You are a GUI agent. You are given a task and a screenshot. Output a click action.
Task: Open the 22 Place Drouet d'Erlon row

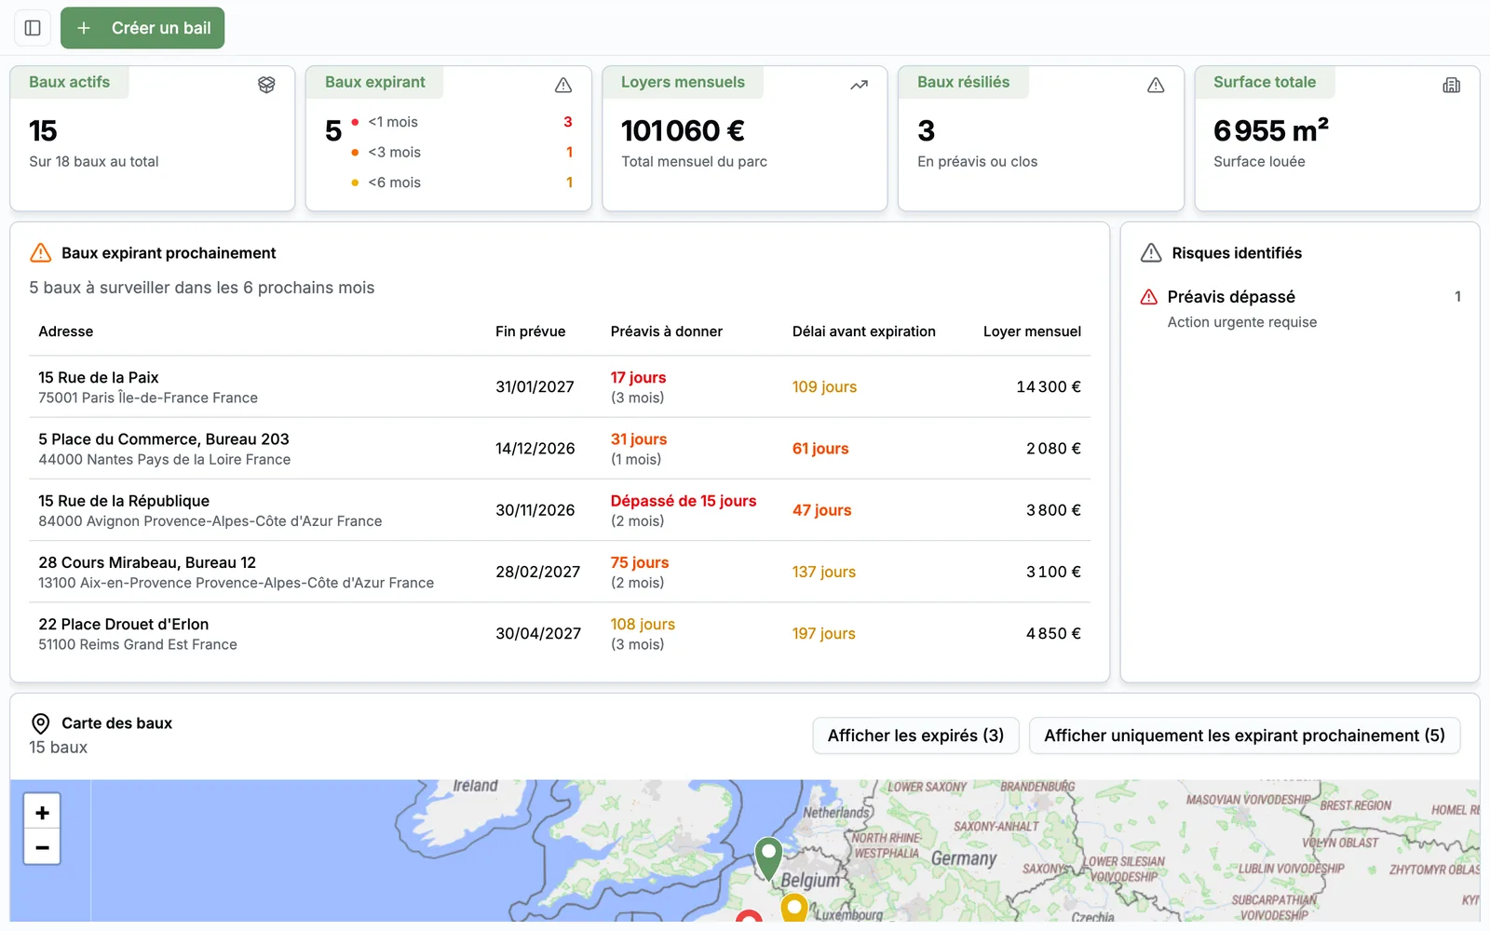tap(560, 634)
